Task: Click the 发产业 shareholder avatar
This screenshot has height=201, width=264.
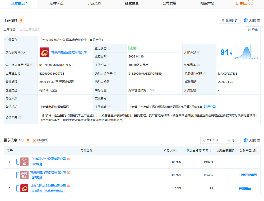Action: pos(24,162)
